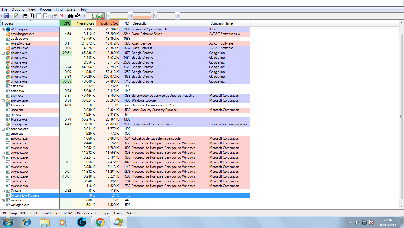Click the Save toolbar icon

(7, 16)
